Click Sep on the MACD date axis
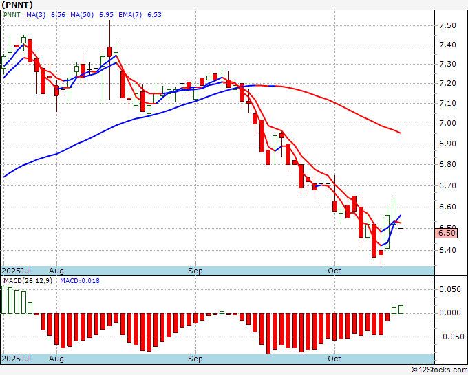The width and height of the screenshot is (468, 375). pyautogui.click(x=195, y=359)
